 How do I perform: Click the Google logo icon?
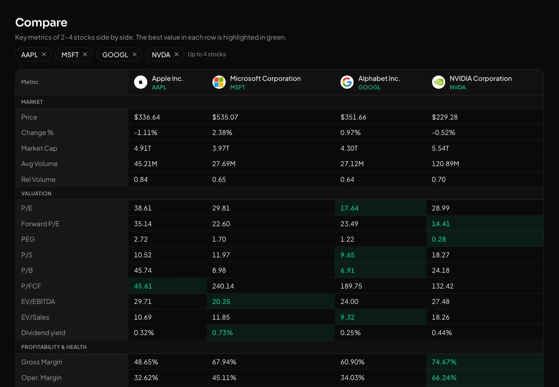coord(347,82)
